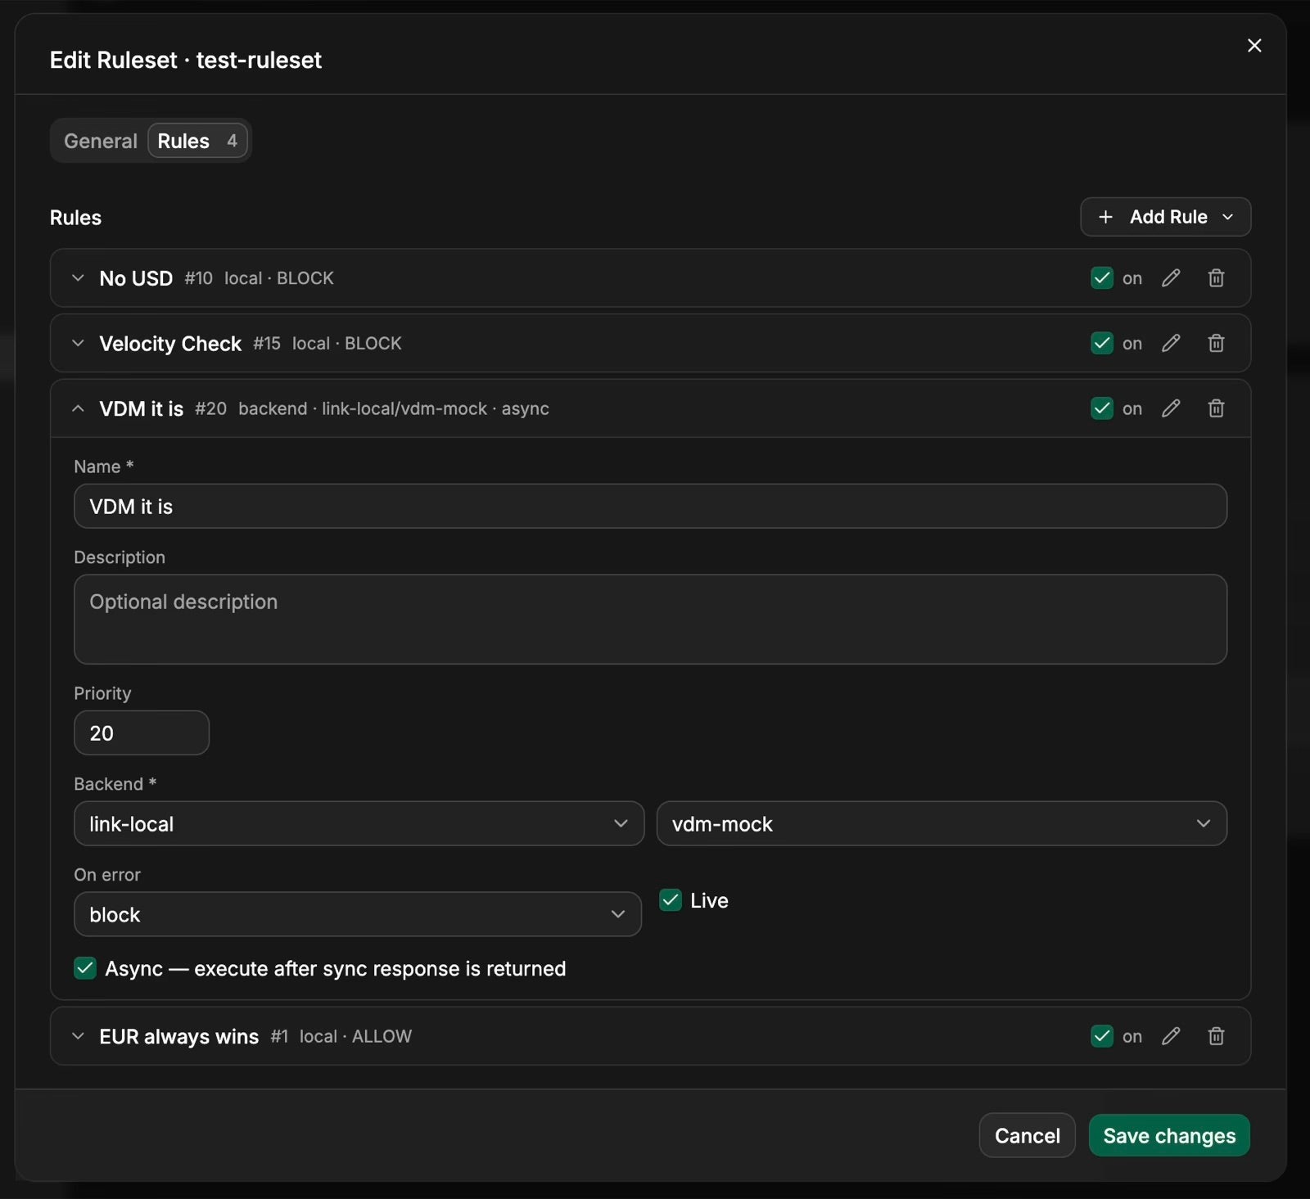Click the Velocity Check rule title
The height and width of the screenshot is (1199, 1310).
coord(170,343)
